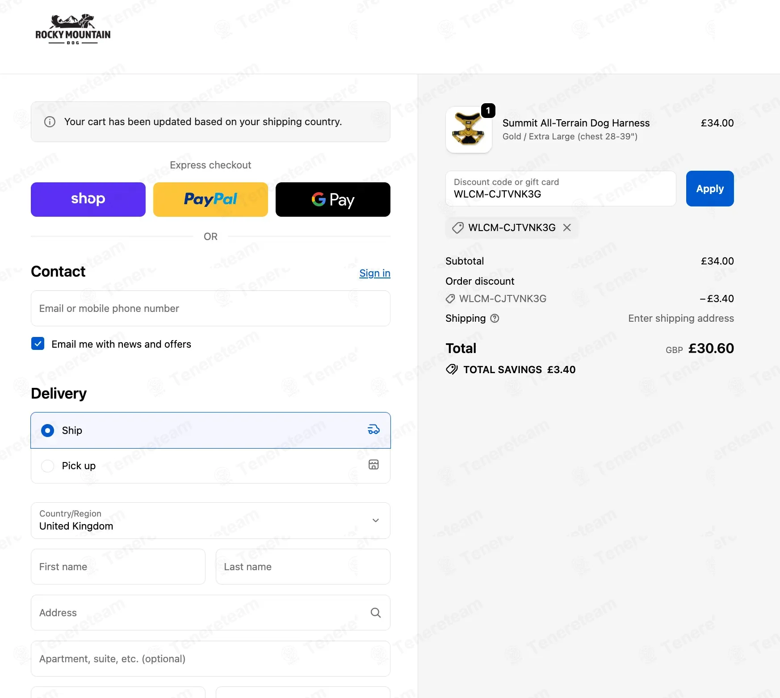Focus the First name input field
780x698 pixels.
click(118, 567)
